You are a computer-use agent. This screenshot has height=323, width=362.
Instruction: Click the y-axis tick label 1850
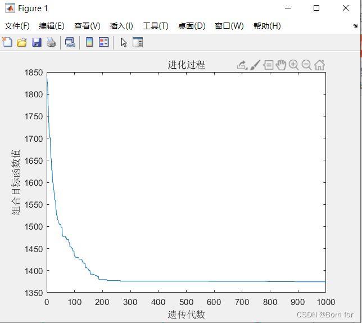click(x=34, y=73)
